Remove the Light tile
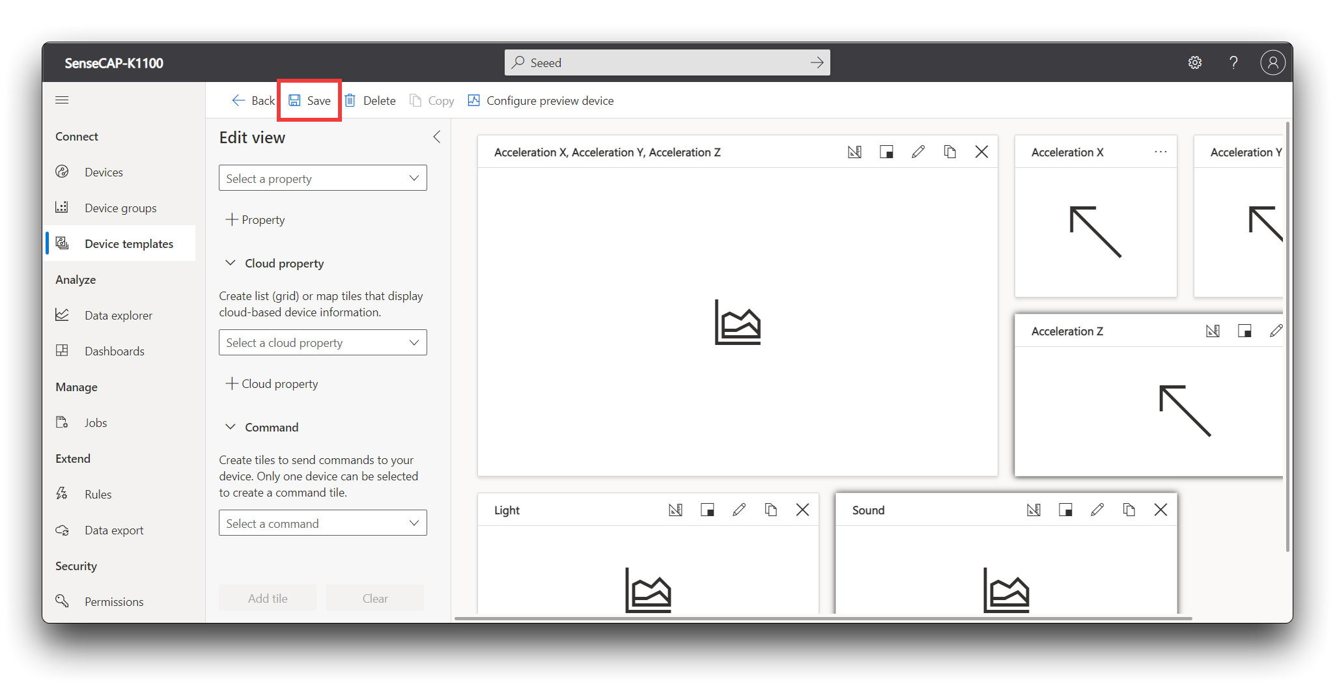Image resolution: width=1335 pixels, height=686 pixels. (802, 510)
